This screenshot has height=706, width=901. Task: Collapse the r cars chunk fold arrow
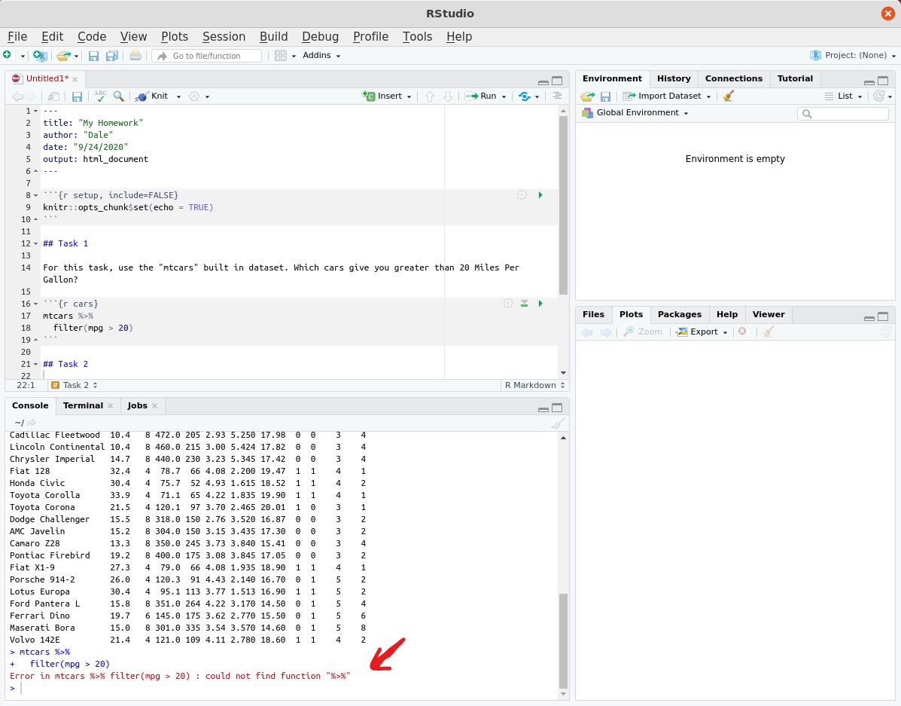point(35,304)
